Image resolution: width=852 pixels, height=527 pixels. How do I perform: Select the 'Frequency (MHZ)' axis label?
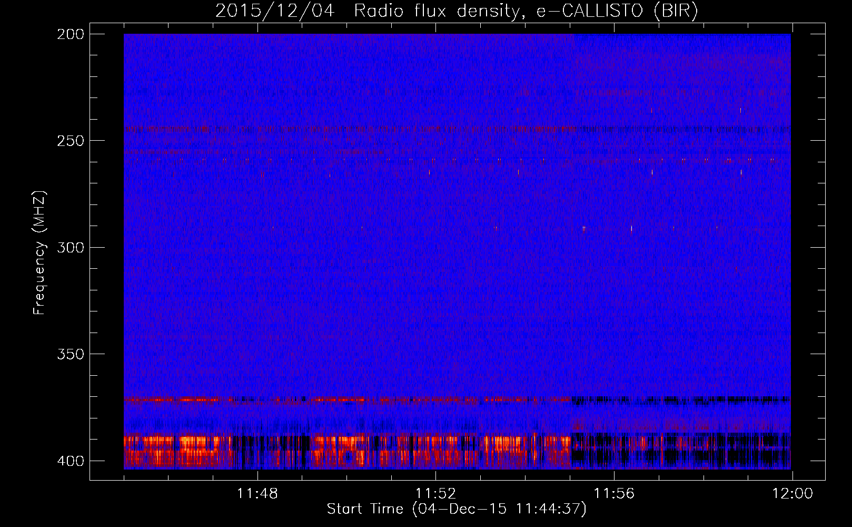tap(39, 252)
